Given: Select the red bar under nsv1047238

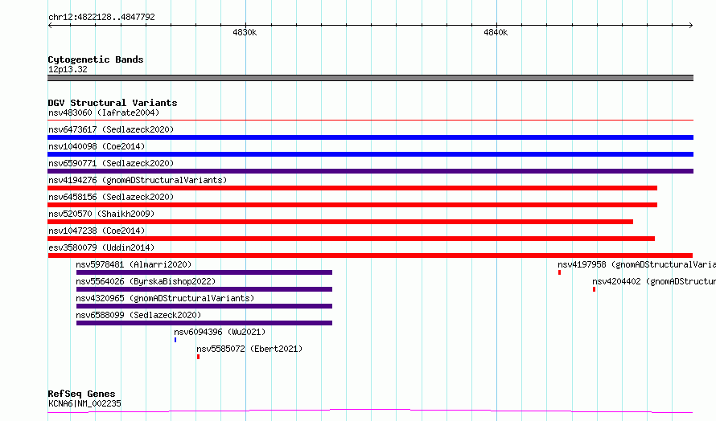Looking at the screenshot, I should coord(351,239).
